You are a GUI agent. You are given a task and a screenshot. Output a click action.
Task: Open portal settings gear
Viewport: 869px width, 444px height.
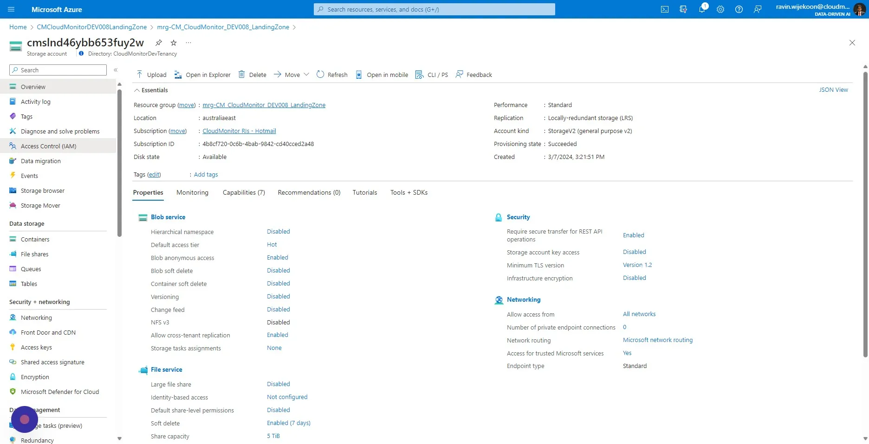click(x=720, y=9)
